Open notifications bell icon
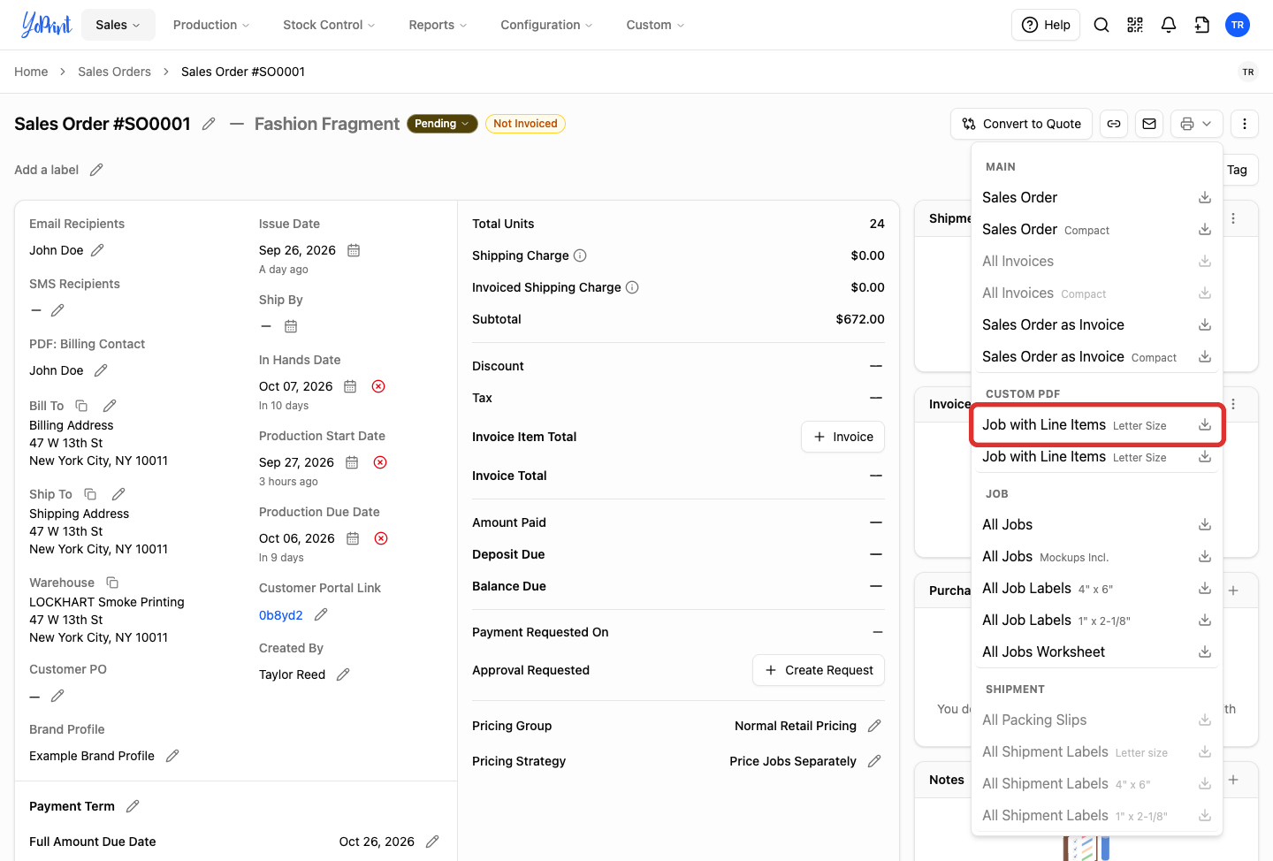The height and width of the screenshot is (861, 1273). [x=1169, y=25]
